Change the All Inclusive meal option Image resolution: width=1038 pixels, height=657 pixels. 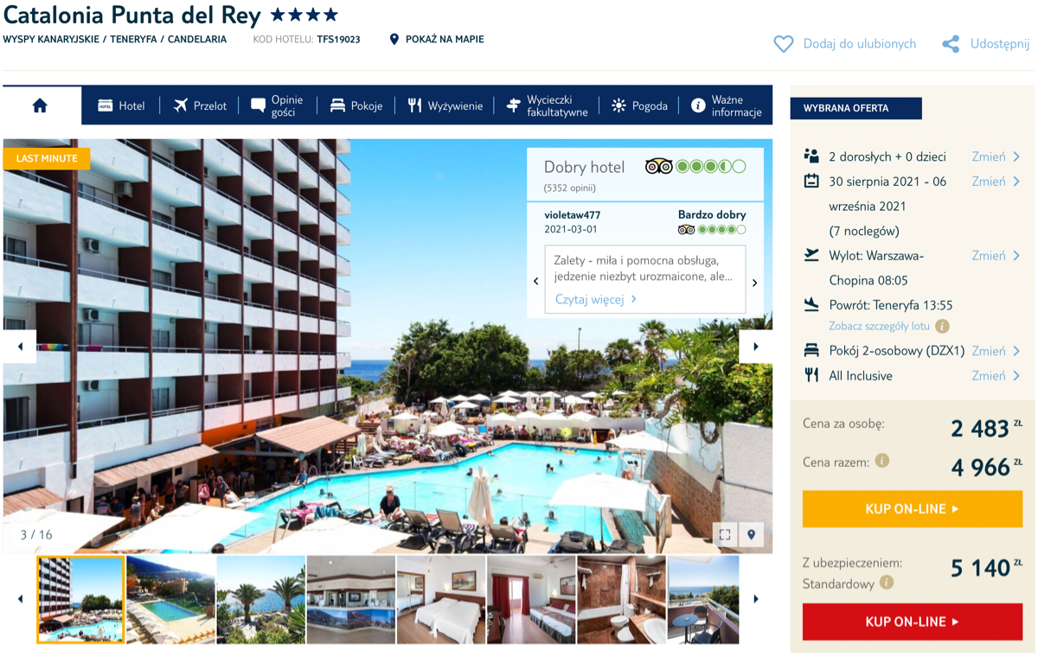click(996, 375)
